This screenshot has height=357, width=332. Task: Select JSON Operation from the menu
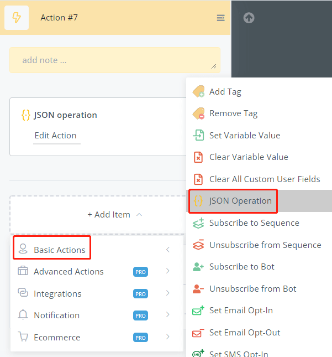pyautogui.click(x=240, y=201)
